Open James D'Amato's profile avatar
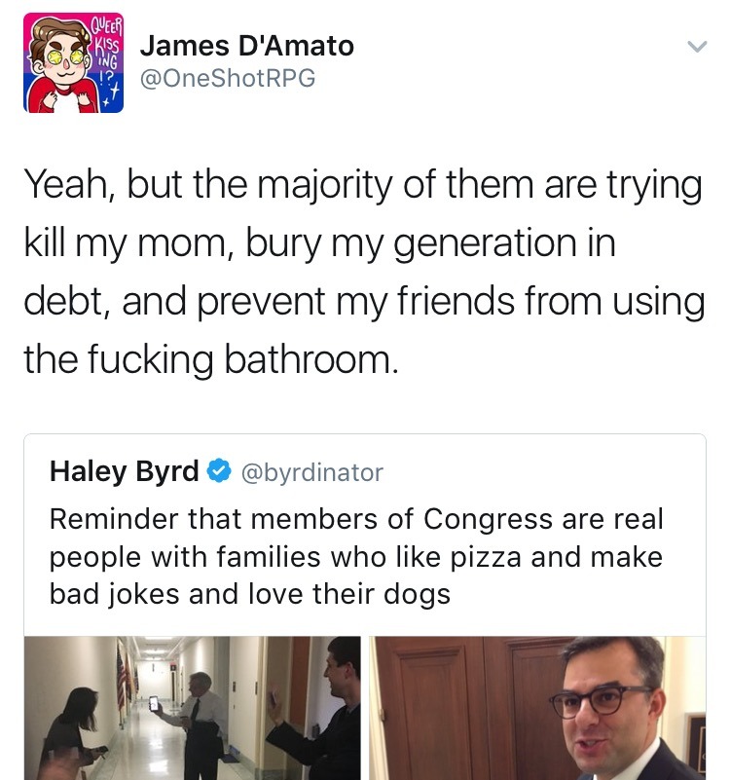 click(73, 62)
